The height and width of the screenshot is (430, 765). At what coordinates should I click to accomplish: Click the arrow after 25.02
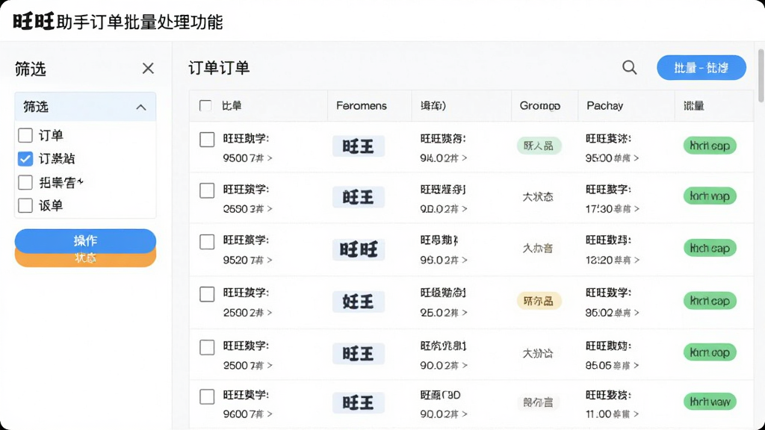coord(465,313)
